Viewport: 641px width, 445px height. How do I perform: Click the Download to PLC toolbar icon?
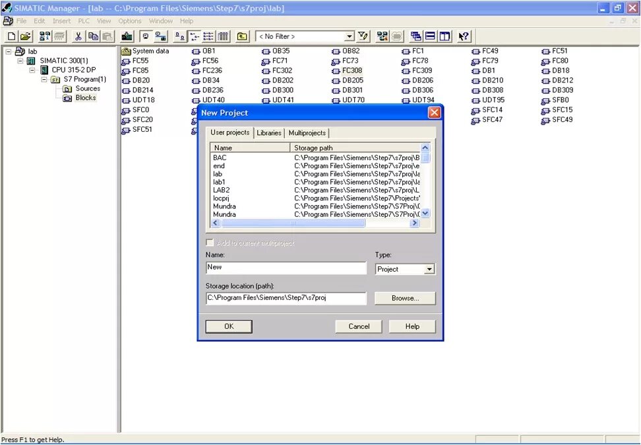pos(127,36)
